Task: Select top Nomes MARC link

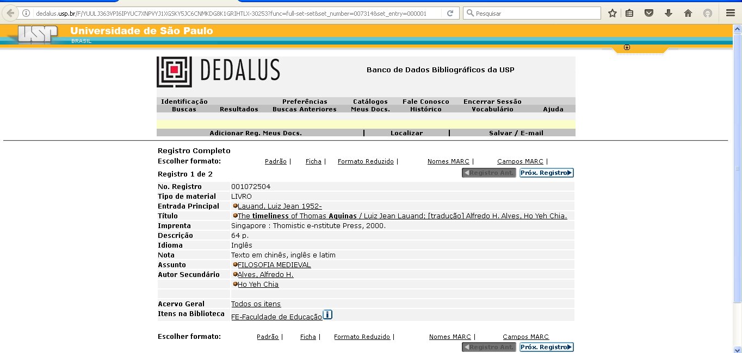Action: [448, 161]
